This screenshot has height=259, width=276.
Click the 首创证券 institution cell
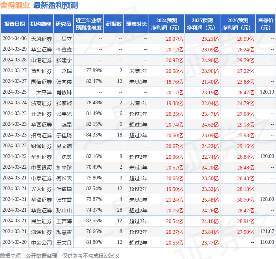click(41, 71)
